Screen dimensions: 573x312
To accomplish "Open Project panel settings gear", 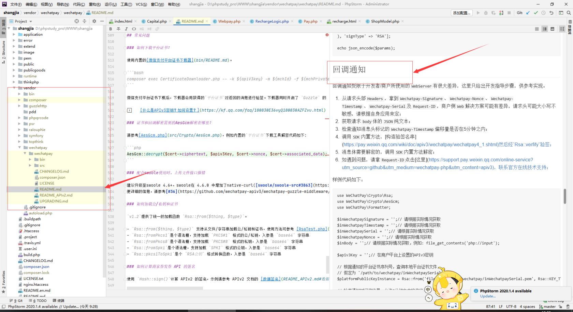I will click(x=94, y=21).
